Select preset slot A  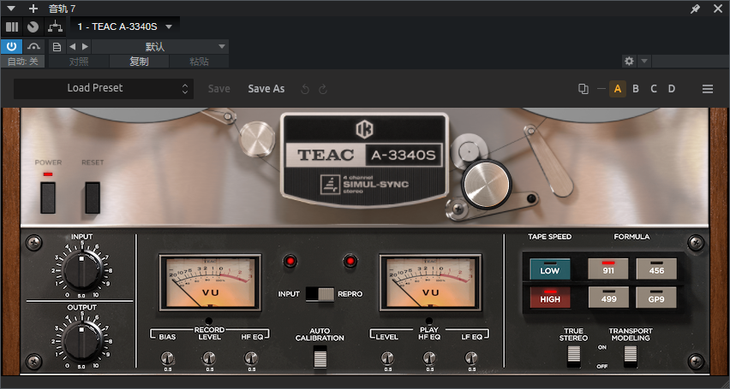coord(618,89)
